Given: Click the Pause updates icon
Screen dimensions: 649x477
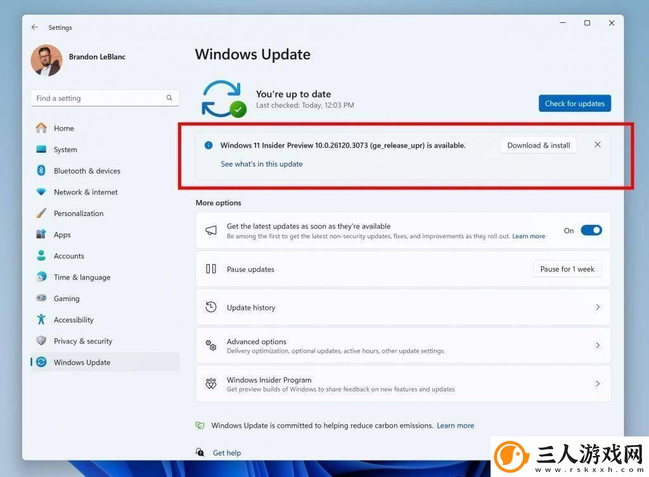Looking at the screenshot, I should [x=211, y=269].
